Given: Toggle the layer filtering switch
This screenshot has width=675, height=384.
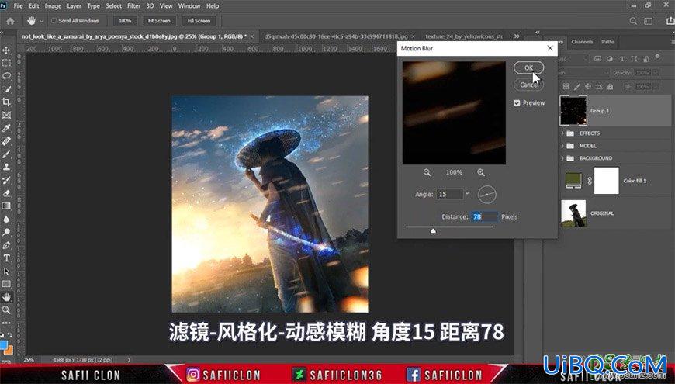Looking at the screenshot, I should pos(657,57).
